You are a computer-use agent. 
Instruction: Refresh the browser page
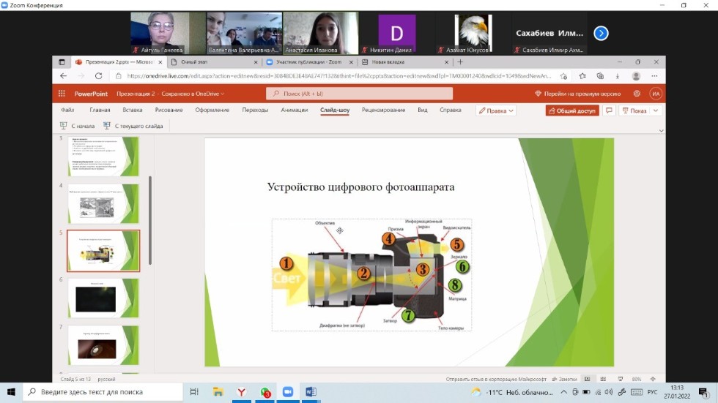pyautogui.click(x=98, y=76)
